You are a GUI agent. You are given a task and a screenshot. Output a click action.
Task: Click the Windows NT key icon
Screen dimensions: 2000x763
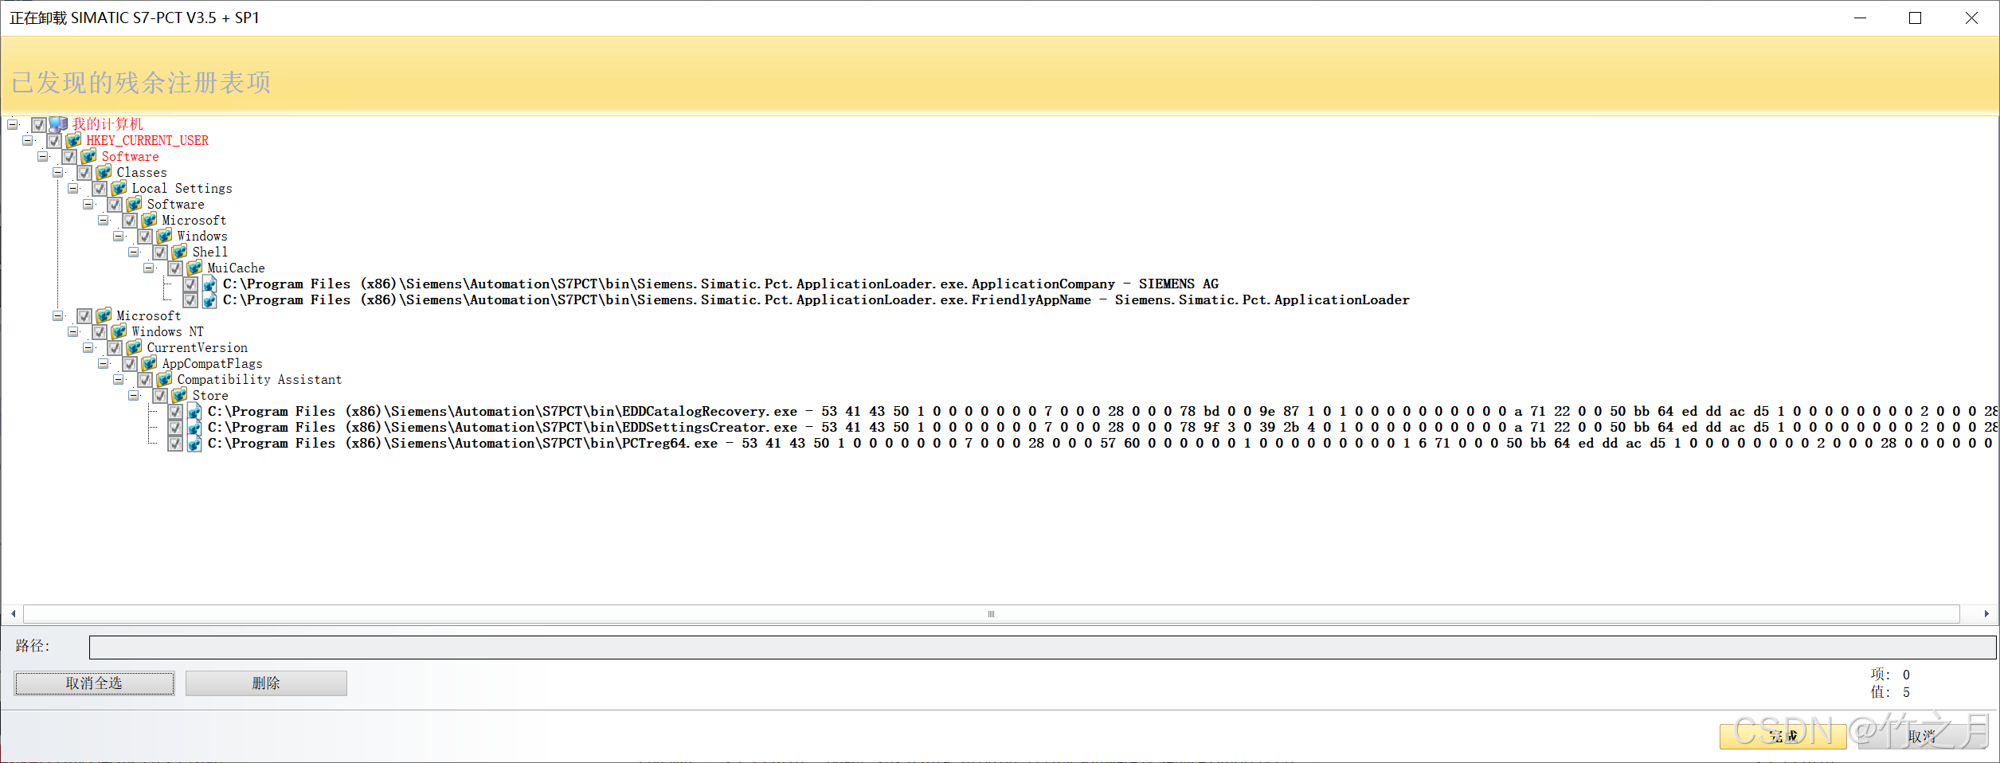click(119, 331)
